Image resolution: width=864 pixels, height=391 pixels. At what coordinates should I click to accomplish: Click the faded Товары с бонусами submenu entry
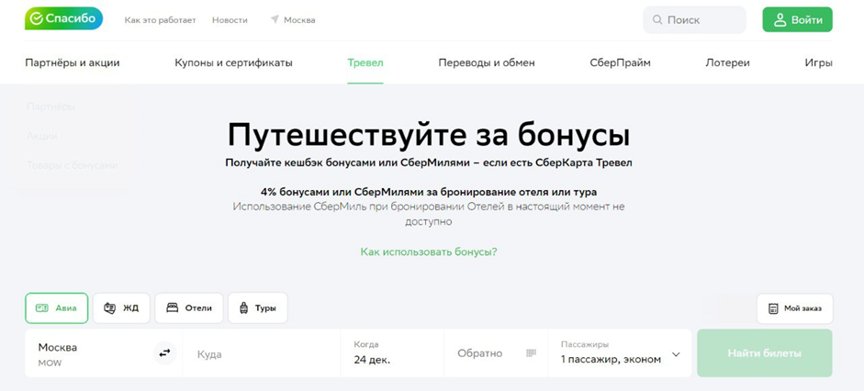(x=73, y=165)
